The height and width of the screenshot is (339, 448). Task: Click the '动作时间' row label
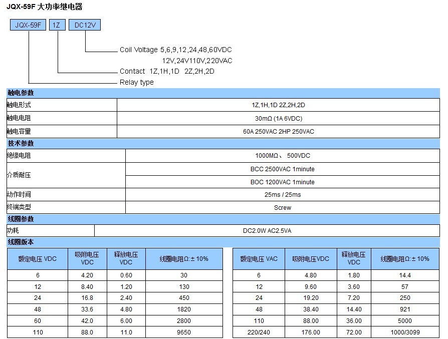66,194
